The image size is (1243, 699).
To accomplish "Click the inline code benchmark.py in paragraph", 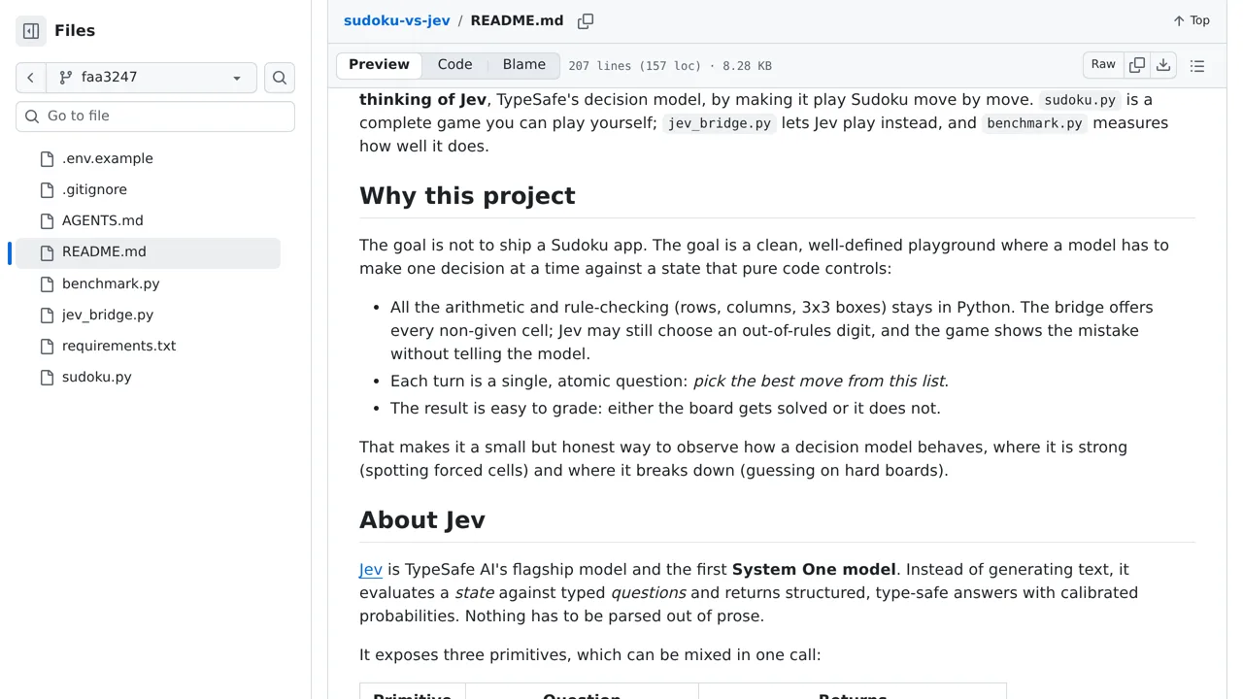I will (x=1034, y=123).
